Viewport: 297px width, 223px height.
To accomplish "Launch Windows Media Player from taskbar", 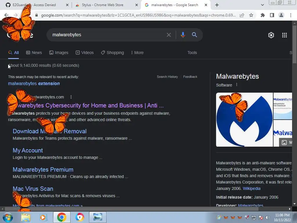I will point(44,217).
